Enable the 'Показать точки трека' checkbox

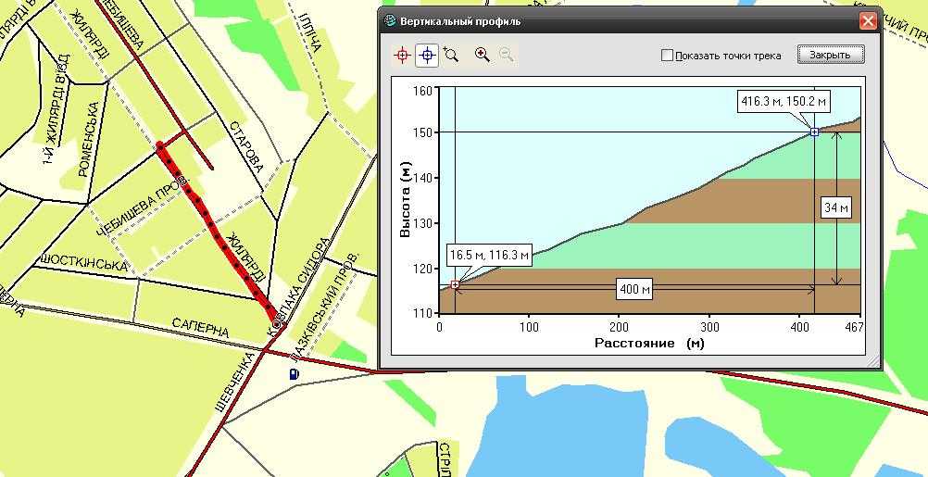pyautogui.click(x=667, y=56)
